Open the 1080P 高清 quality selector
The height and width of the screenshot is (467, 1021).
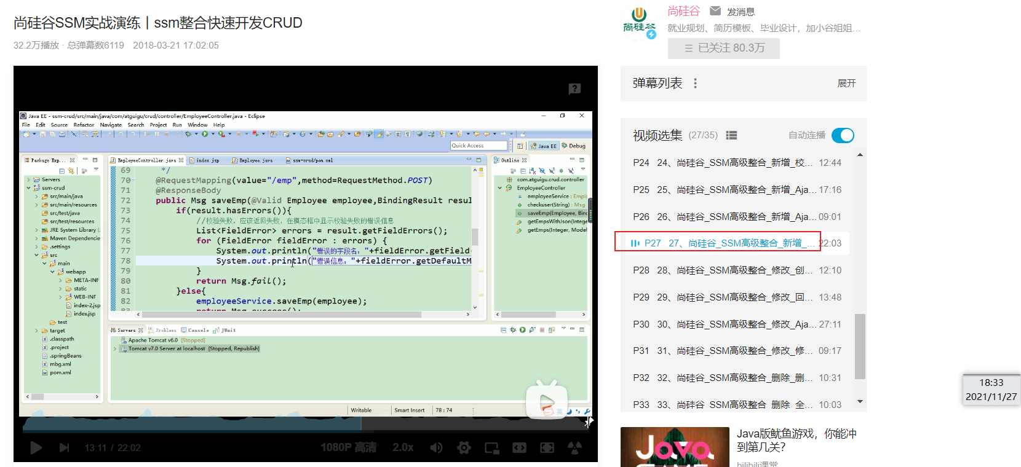click(349, 447)
